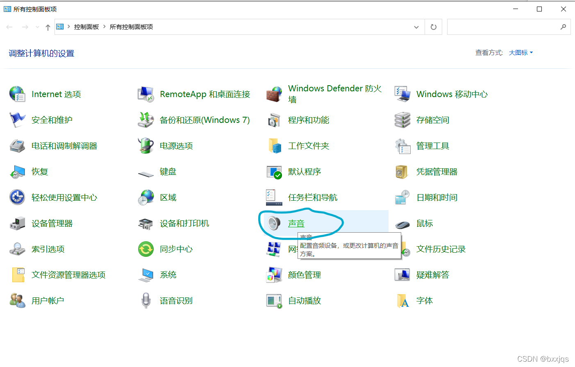This screenshot has height=367, width=575.
Task: Click the refresh button in address bar
Action: click(x=434, y=27)
